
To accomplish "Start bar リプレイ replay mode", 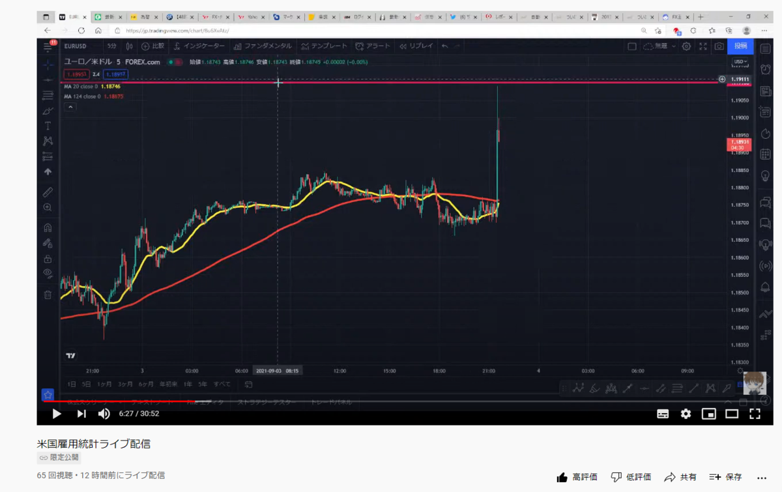I will 416,46.
